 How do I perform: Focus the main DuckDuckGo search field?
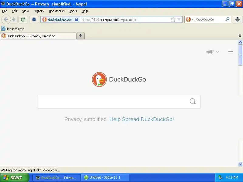pos(119,102)
